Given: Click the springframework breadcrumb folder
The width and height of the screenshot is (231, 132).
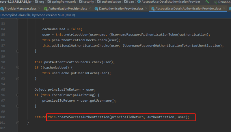Looking at the screenshot, I should click(x=62, y=2).
